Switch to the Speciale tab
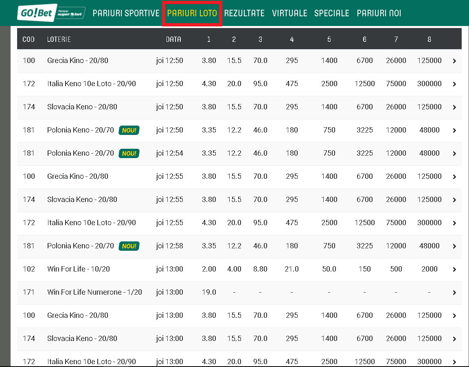The width and height of the screenshot is (469, 367). tap(332, 13)
